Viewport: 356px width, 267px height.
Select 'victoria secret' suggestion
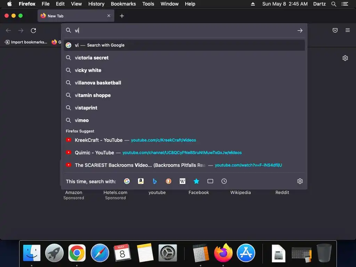pos(184,58)
